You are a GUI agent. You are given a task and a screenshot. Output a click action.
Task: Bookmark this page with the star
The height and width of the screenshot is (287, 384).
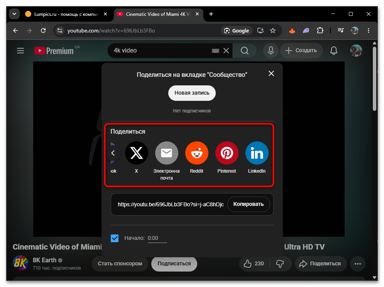[x=273, y=31]
